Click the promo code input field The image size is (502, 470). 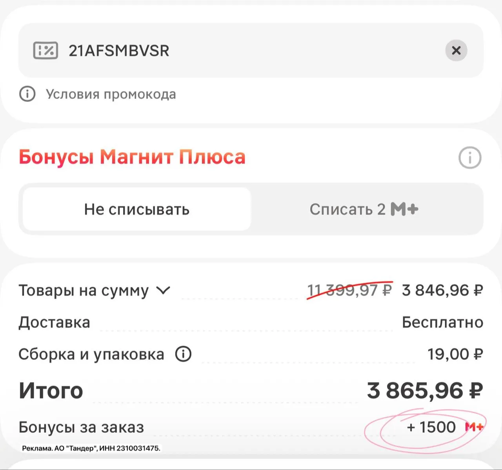251,50
